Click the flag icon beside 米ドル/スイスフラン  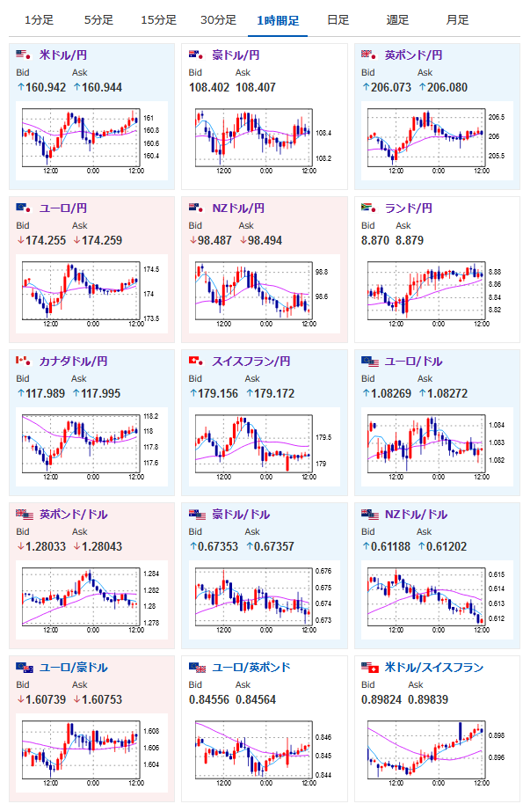click(x=370, y=667)
